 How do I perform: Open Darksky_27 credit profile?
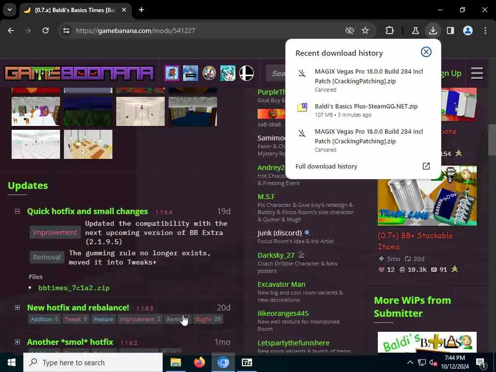[x=276, y=255]
